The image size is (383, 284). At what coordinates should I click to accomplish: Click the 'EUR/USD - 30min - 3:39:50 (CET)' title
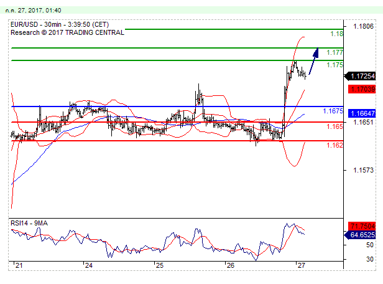(60, 24)
